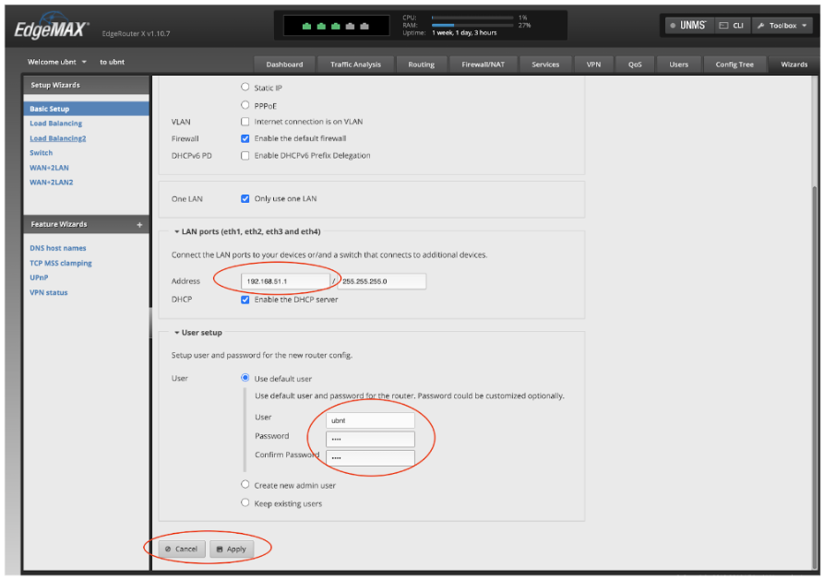The image size is (824, 579).
Task: Select Create new admin user option
Action: tap(245, 485)
